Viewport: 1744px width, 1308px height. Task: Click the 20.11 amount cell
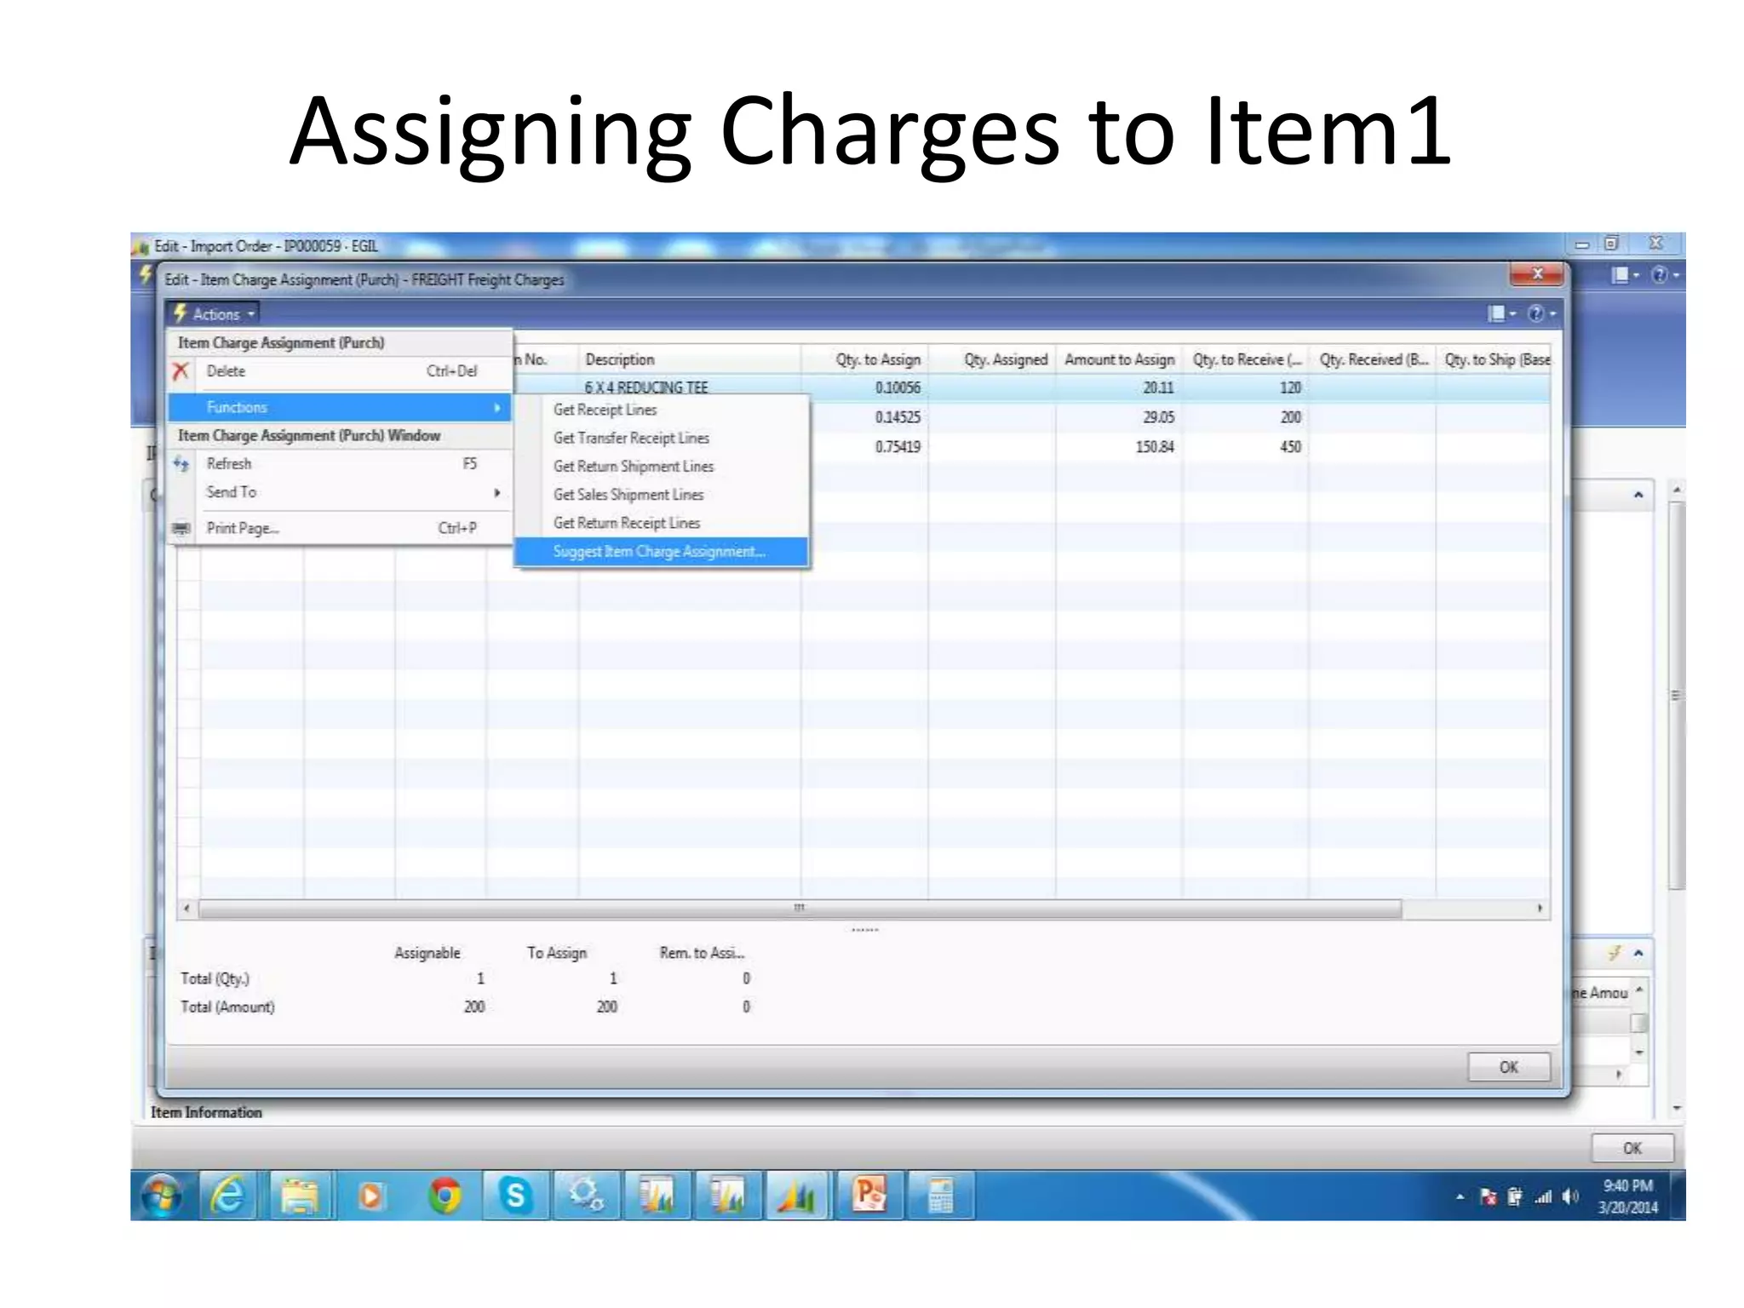pos(1118,387)
